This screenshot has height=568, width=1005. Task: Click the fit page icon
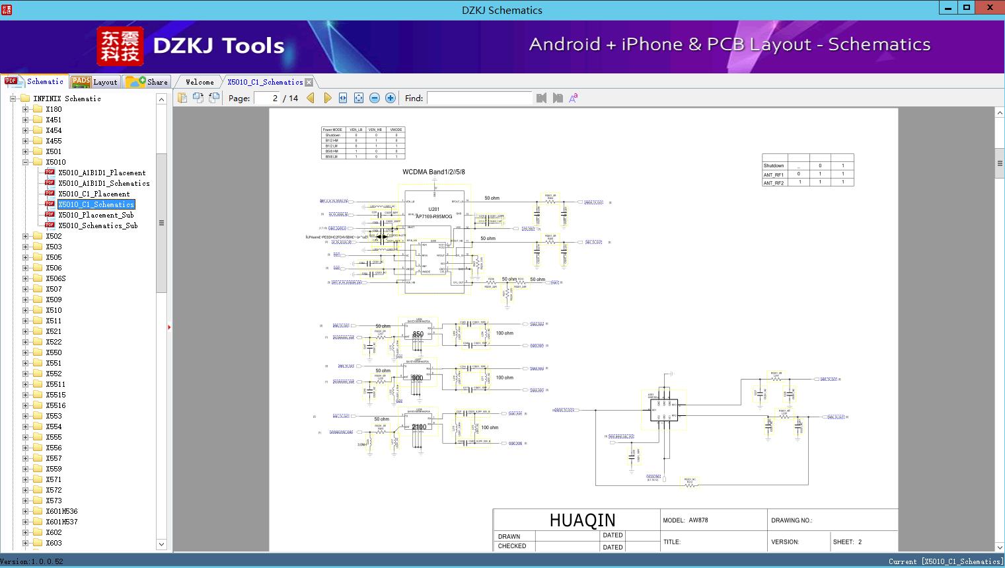point(359,98)
